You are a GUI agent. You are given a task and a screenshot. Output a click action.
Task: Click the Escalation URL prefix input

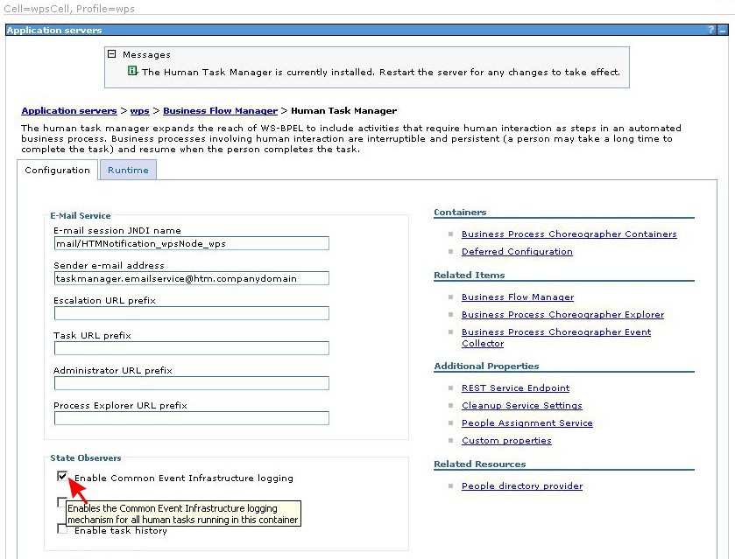[191, 313]
